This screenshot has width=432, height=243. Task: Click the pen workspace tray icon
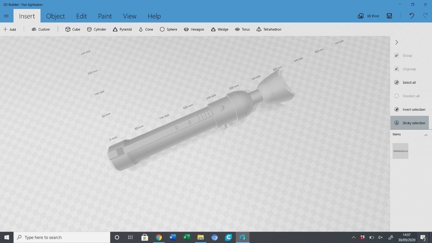pos(391,237)
